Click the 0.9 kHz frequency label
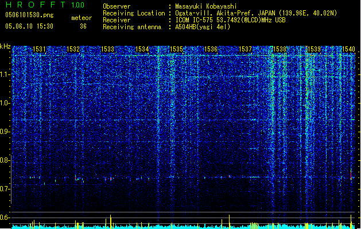The image size is (361, 229). tap(5, 132)
